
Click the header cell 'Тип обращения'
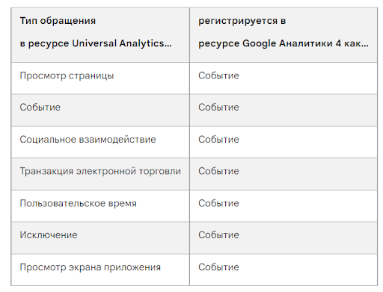pyautogui.click(x=58, y=21)
